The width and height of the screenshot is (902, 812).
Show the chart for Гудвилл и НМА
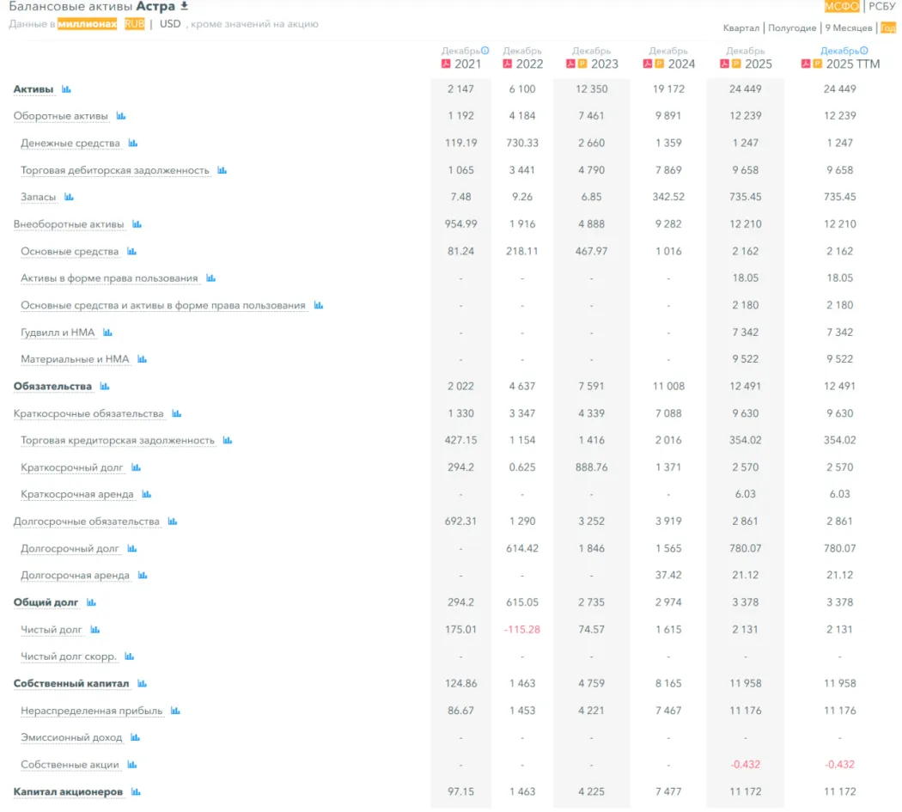tap(107, 333)
